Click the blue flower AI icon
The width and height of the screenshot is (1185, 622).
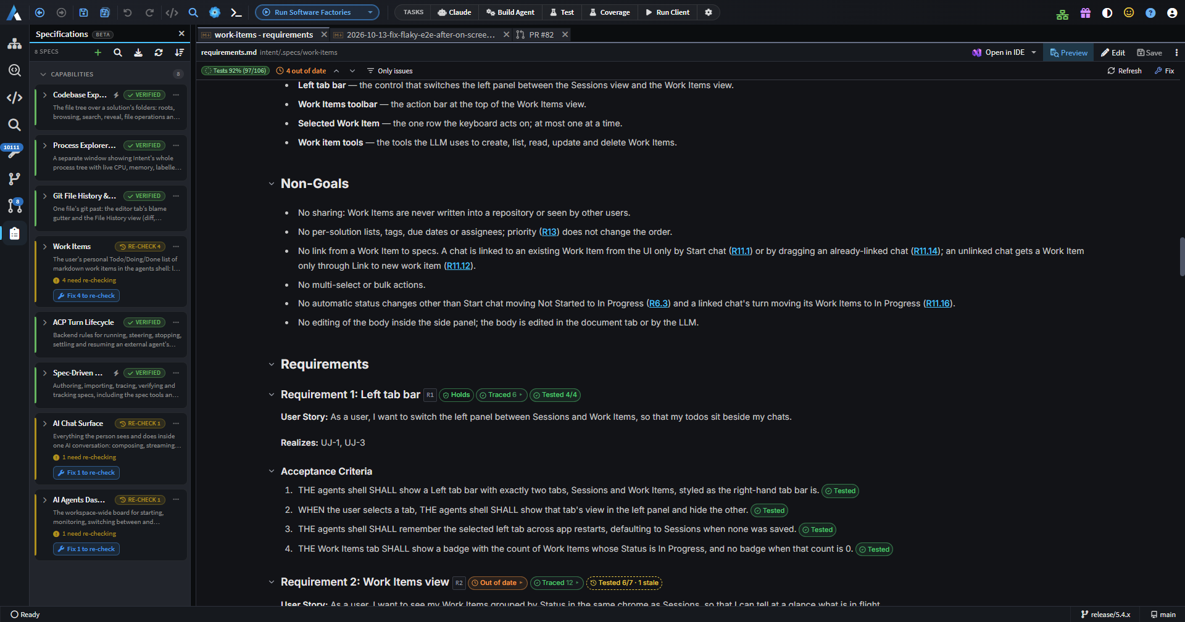(214, 12)
